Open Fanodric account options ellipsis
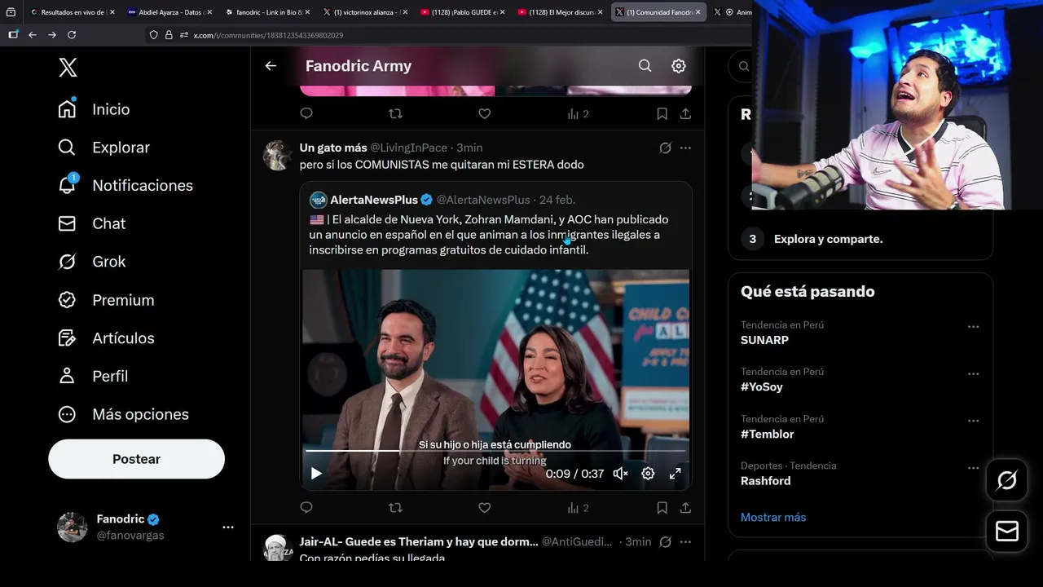Viewport: 1043px width, 587px height. (228, 527)
